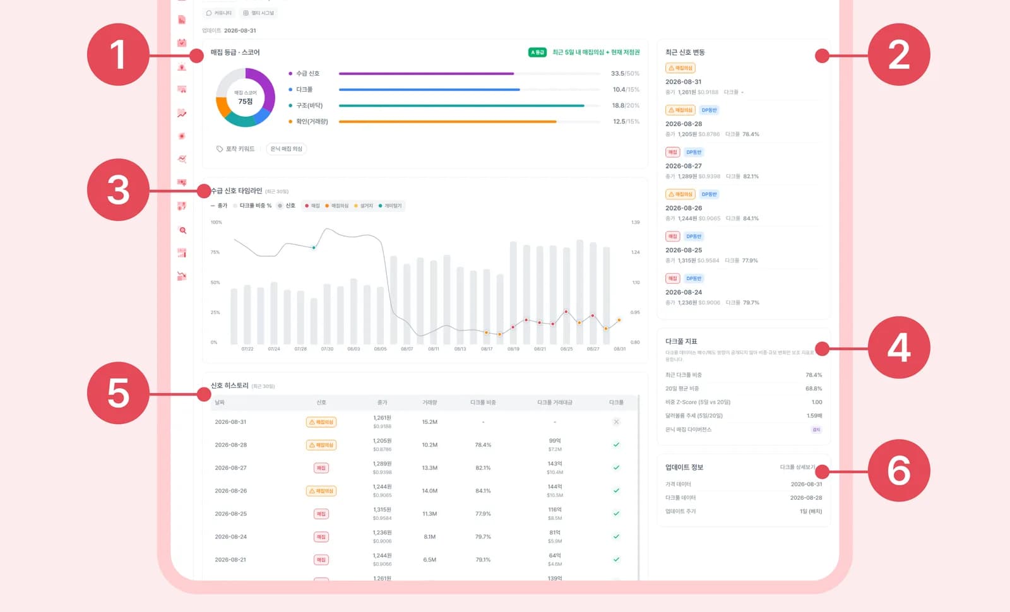Click the green checkmark in the 2026-08-27 row
The width and height of the screenshot is (1010, 612).
click(x=616, y=468)
